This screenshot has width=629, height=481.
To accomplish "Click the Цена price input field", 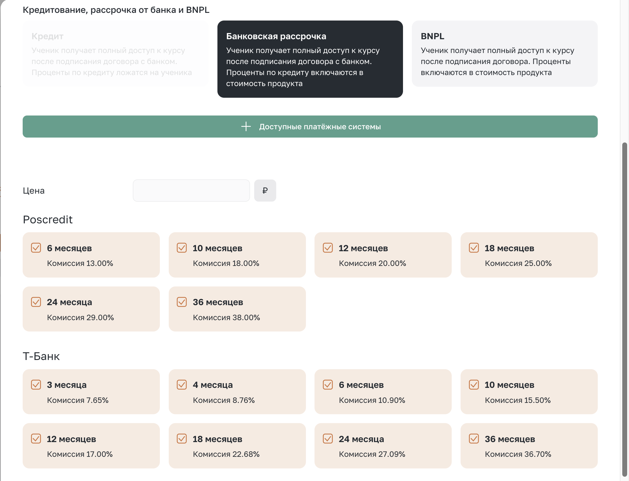I will (x=191, y=191).
